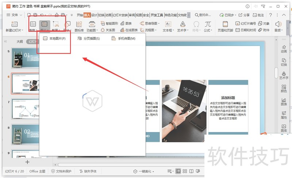This screenshot has height=178, width=292.
Task: Click the Comment (批注) button
Action: [258, 15]
